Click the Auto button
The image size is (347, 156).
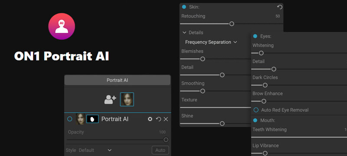click(160, 150)
